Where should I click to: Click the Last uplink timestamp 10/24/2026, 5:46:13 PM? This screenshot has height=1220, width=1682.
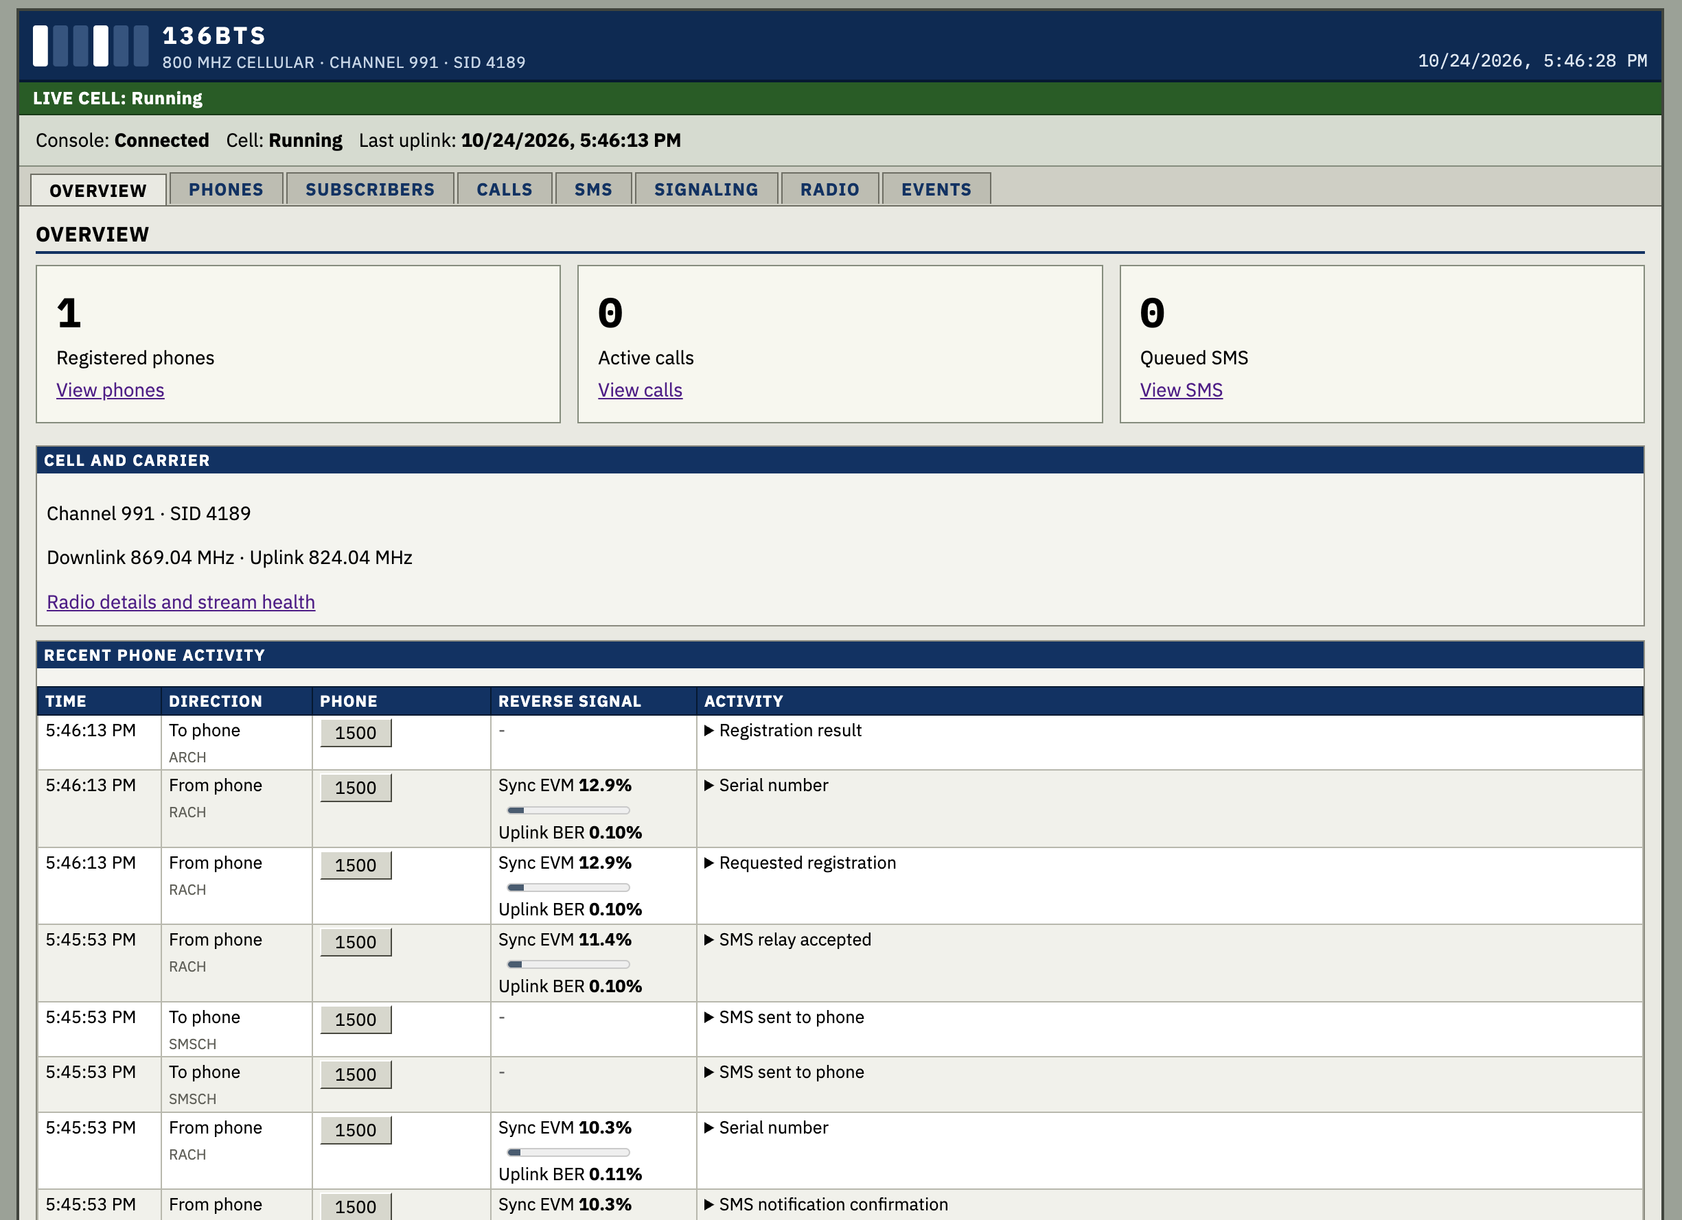pos(571,140)
